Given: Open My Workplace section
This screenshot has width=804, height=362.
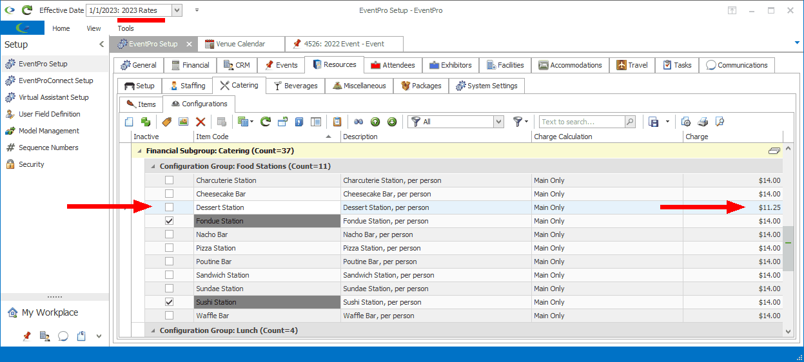Looking at the screenshot, I should click(50, 312).
